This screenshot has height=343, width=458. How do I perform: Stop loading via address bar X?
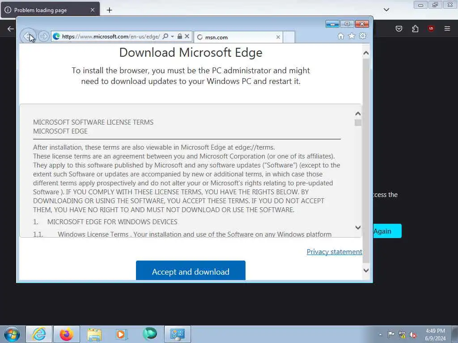click(x=187, y=37)
